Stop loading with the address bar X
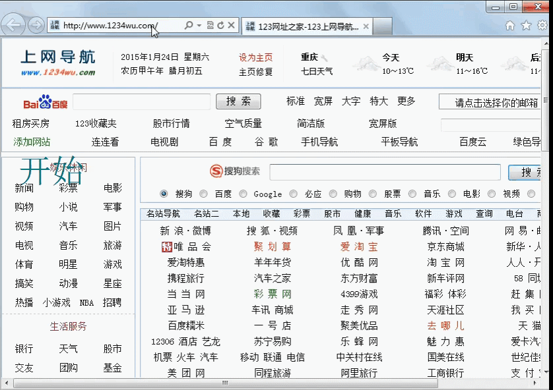This screenshot has height=390, width=553. (231, 25)
